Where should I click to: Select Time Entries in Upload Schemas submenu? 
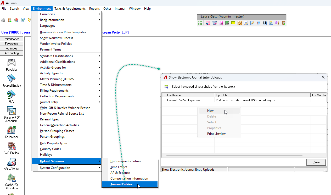[x=130, y=167]
